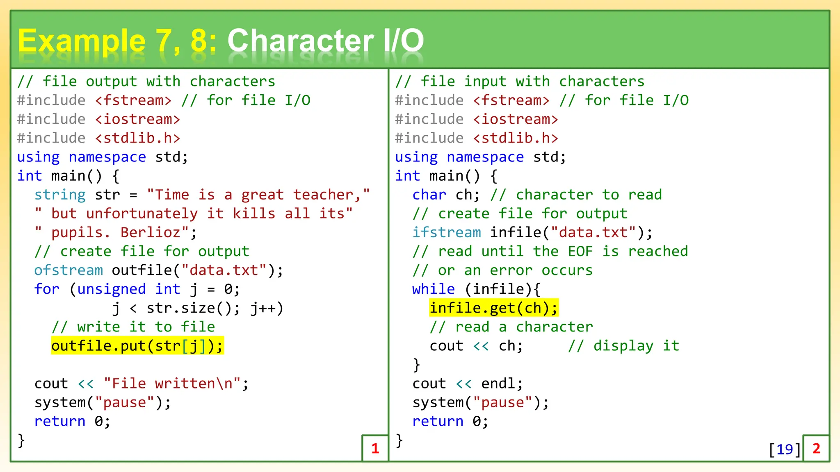Viewport: 840px width, 472px height.
Task: Click the right panel's system("pause") line
Action: click(x=480, y=402)
